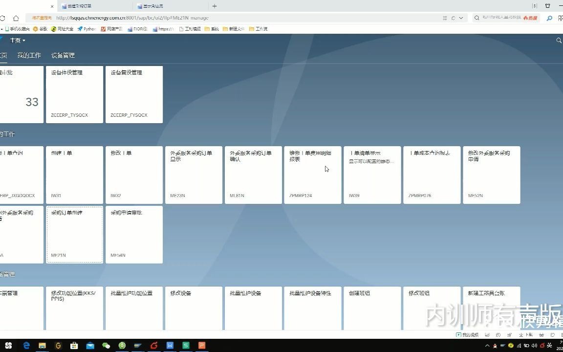Launch the ME21N 采购订单创建 tile
This screenshot has width=563, height=352.
pos(74,235)
